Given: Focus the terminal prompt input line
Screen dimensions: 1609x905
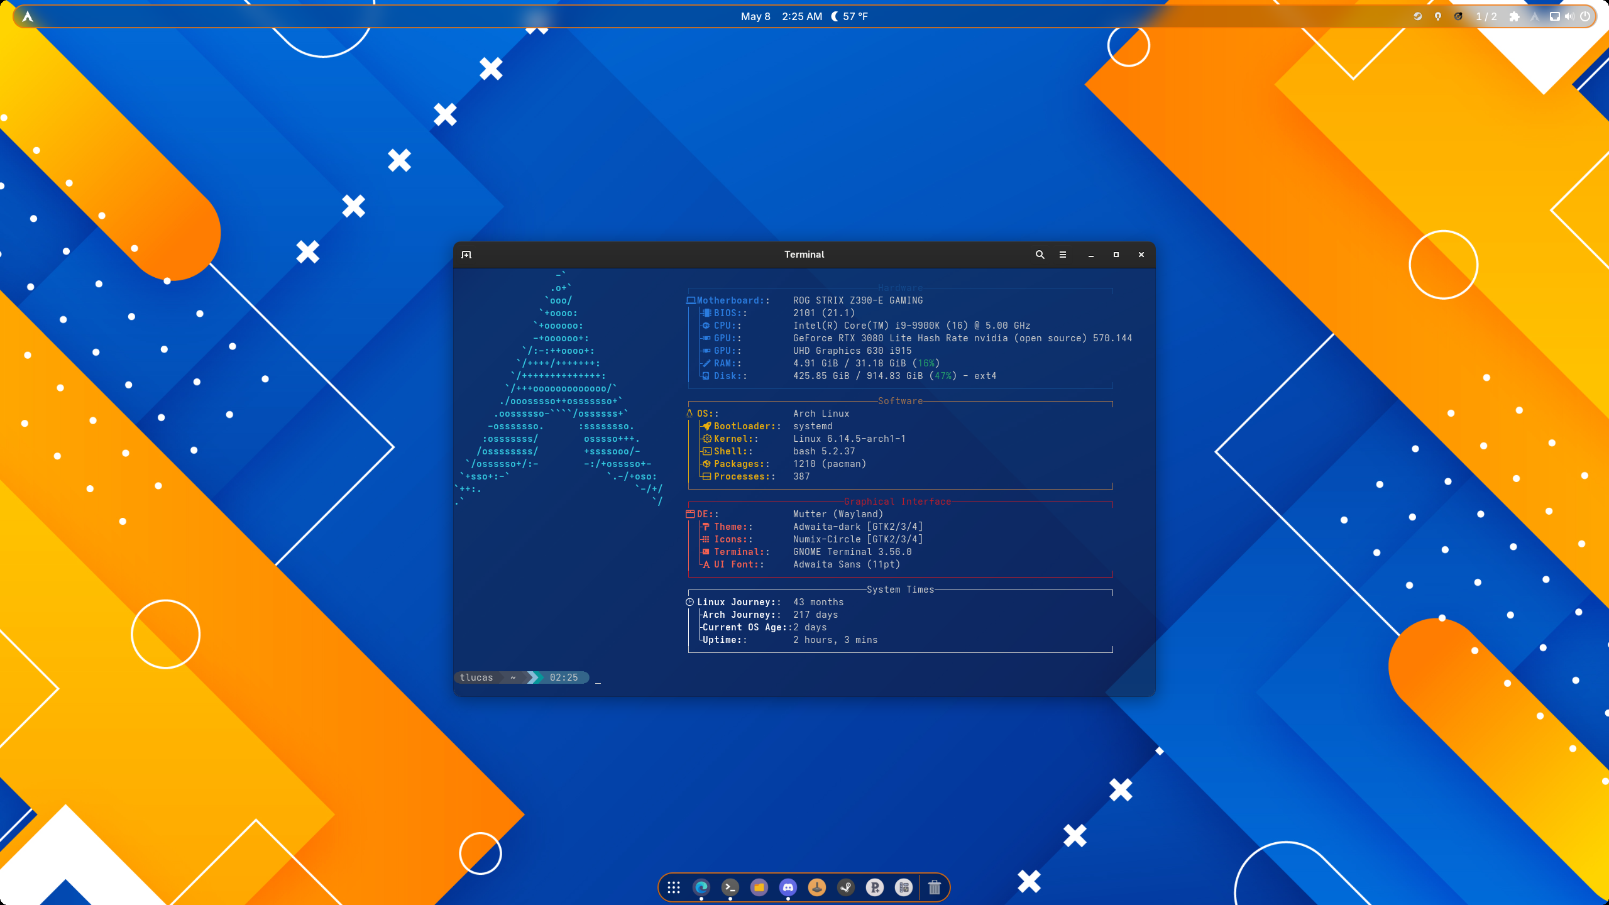Looking at the screenshot, I should pos(804,677).
